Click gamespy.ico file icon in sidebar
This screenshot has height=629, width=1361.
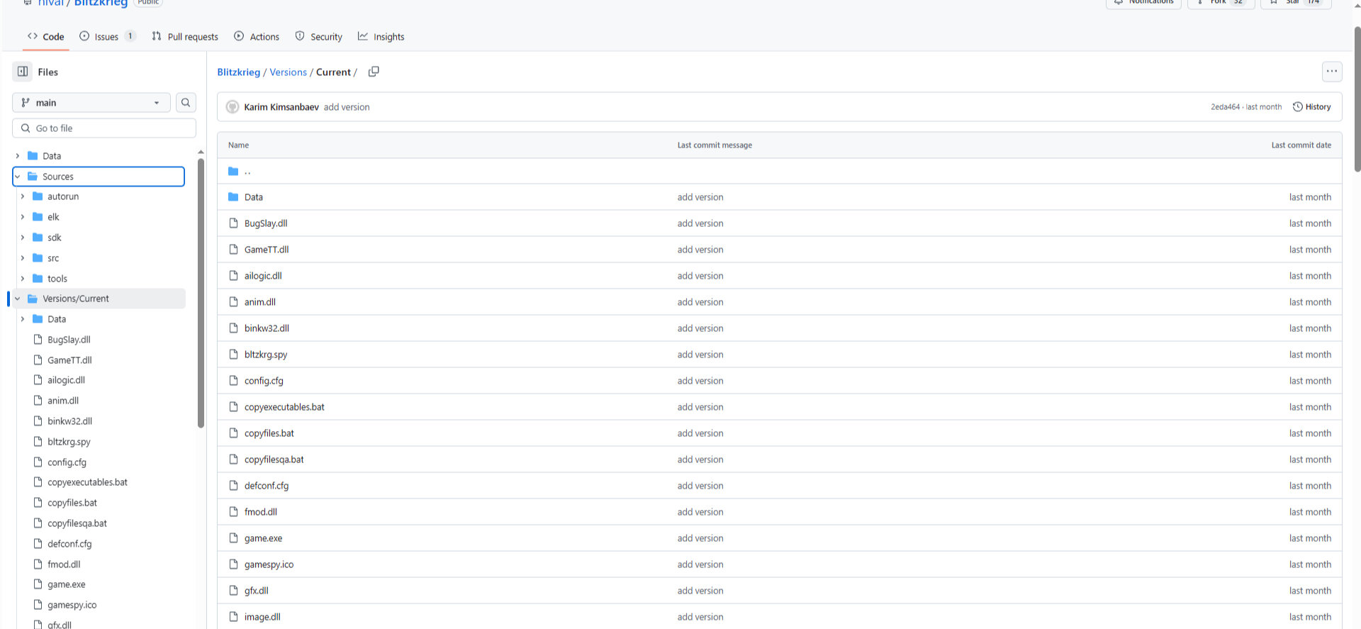pyautogui.click(x=38, y=605)
